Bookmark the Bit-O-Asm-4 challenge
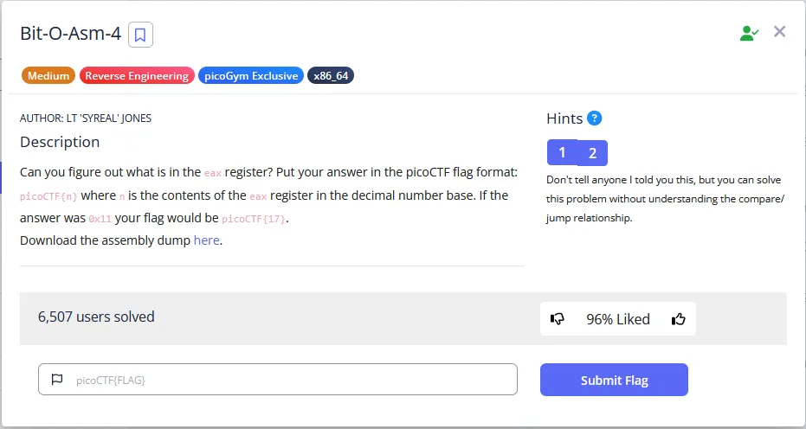This screenshot has height=429, width=806. point(140,35)
